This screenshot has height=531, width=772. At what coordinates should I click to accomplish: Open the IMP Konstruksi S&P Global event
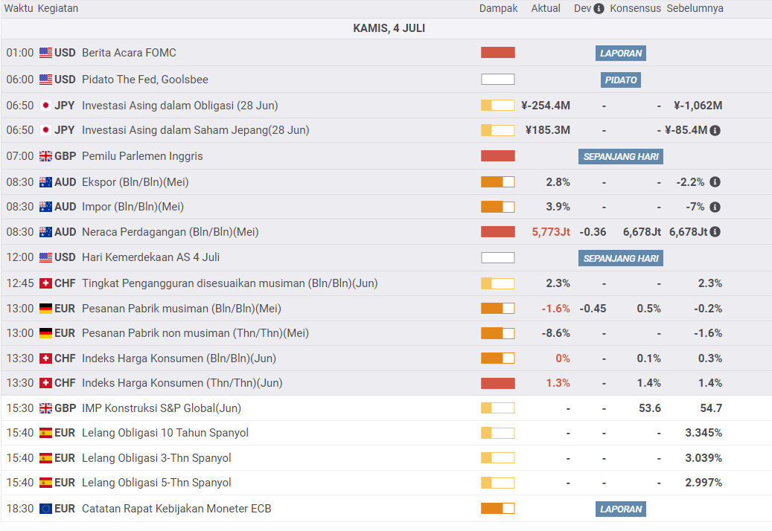pyautogui.click(x=162, y=408)
